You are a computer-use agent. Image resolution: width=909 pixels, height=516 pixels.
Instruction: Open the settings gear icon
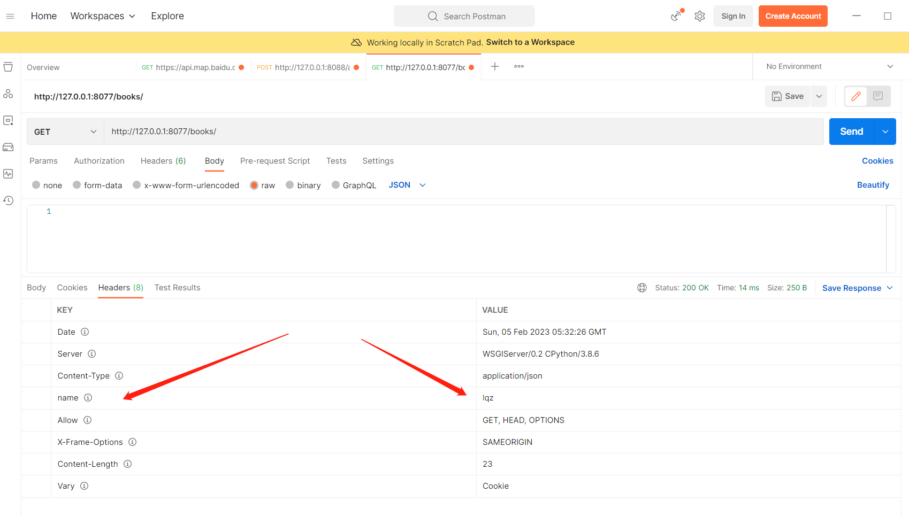pyautogui.click(x=700, y=16)
